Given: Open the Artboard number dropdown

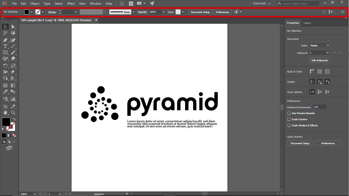Looking at the screenshot, I should (x=328, y=53).
